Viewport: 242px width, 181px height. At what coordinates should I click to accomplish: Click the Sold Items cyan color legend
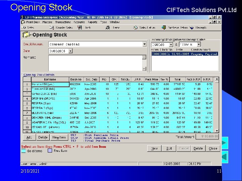tap(24, 151)
